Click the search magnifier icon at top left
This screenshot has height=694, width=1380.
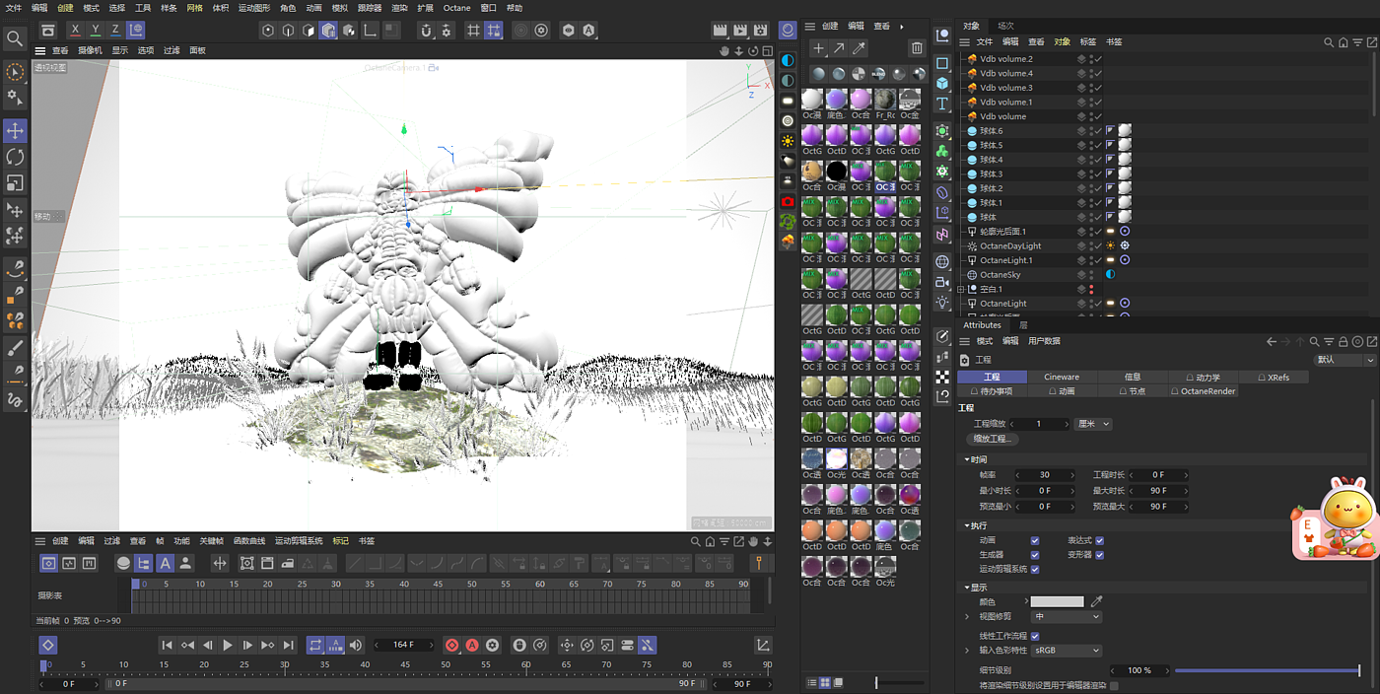click(x=15, y=39)
